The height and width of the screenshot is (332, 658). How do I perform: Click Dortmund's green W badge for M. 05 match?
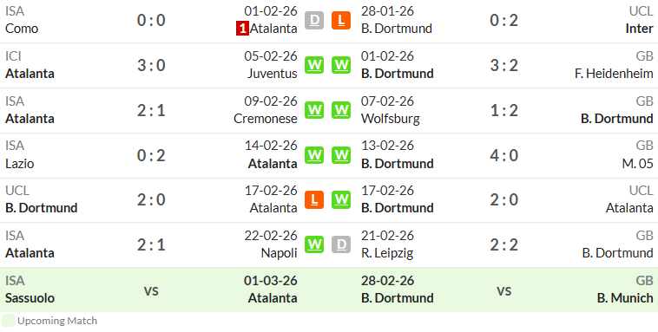(341, 155)
